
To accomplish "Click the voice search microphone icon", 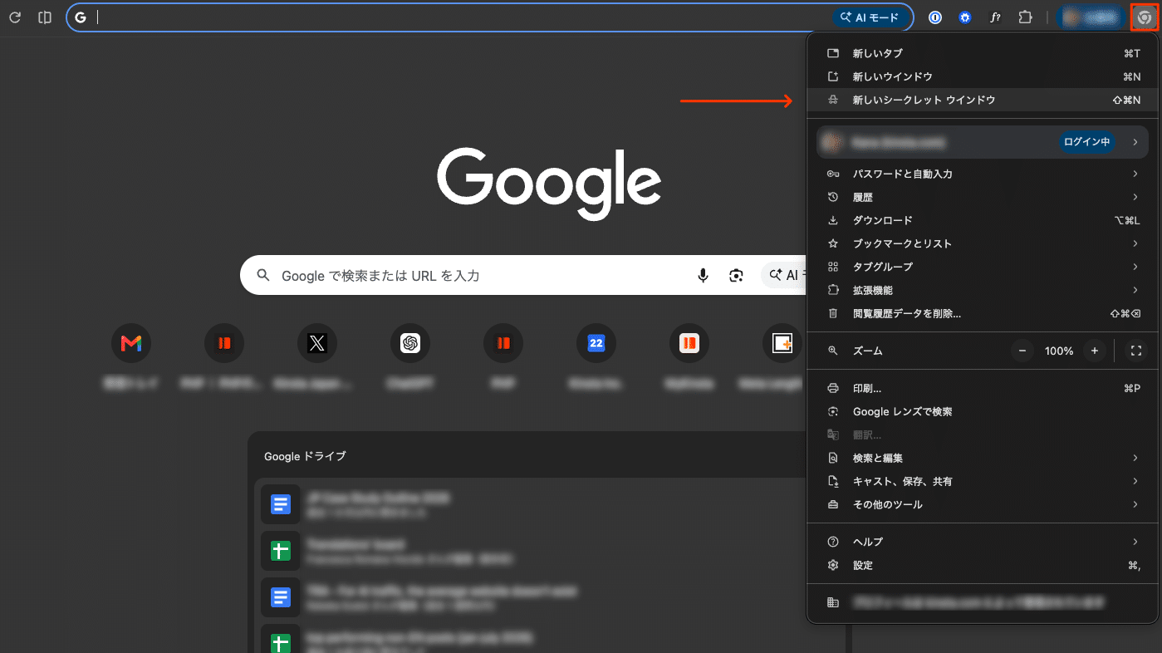I will click(703, 275).
